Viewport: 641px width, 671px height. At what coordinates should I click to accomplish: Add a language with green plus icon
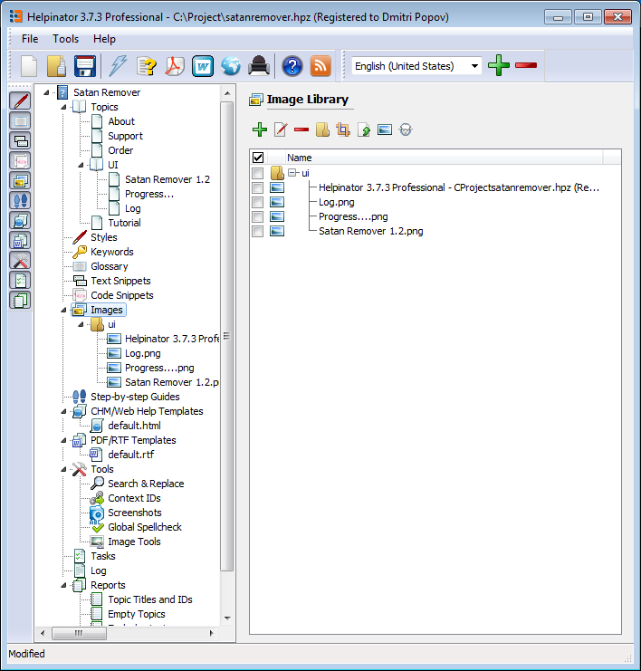499,65
